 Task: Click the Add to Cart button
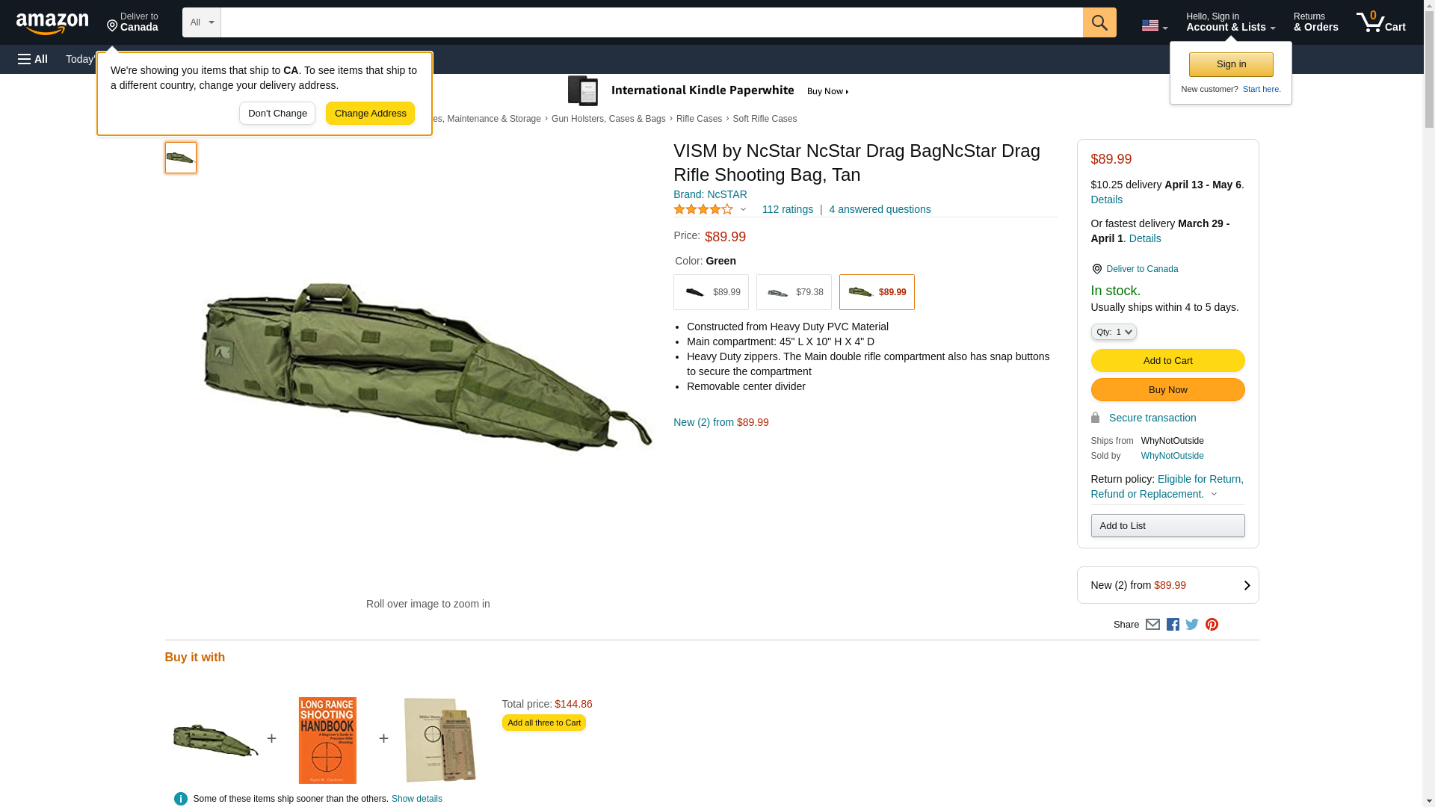coord(1167,360)
